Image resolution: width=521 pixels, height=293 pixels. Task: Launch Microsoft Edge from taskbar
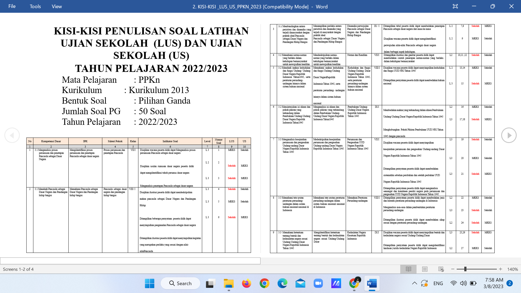pyautogui.click(x=282, y=284)
